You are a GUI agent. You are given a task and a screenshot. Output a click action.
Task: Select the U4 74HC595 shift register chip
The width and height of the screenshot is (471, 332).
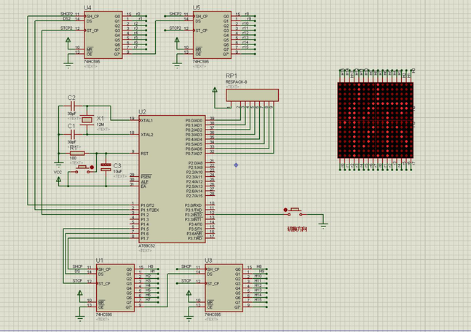click(x=103, y=35)
